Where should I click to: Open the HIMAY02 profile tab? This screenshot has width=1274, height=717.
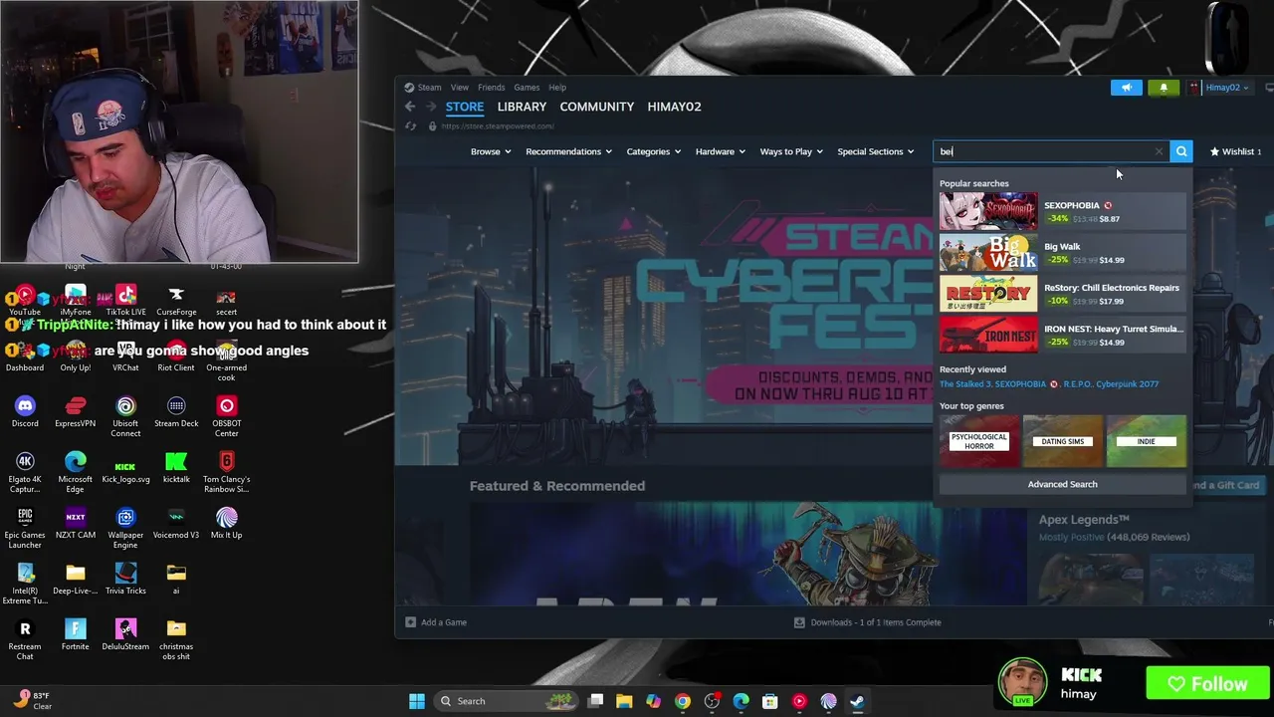click(674, 107)
